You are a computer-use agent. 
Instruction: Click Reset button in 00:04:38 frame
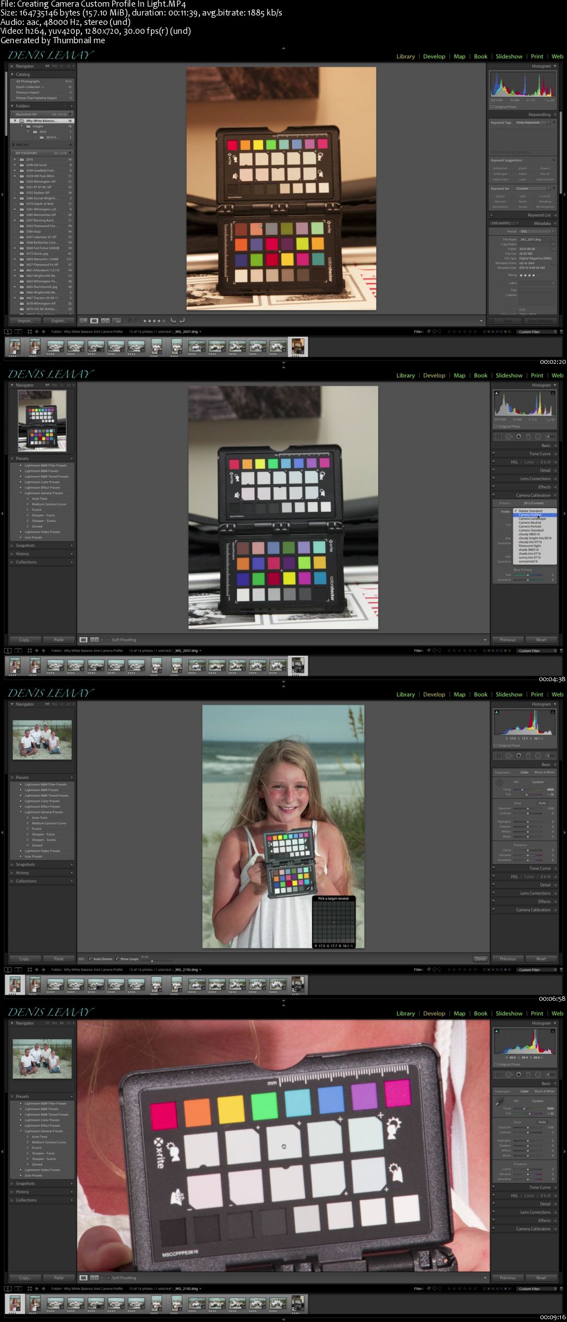click(541, 640)
